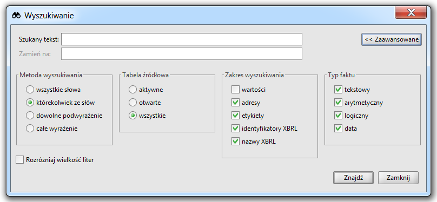Click the 'Znajdź' button

tap(353, 178)
